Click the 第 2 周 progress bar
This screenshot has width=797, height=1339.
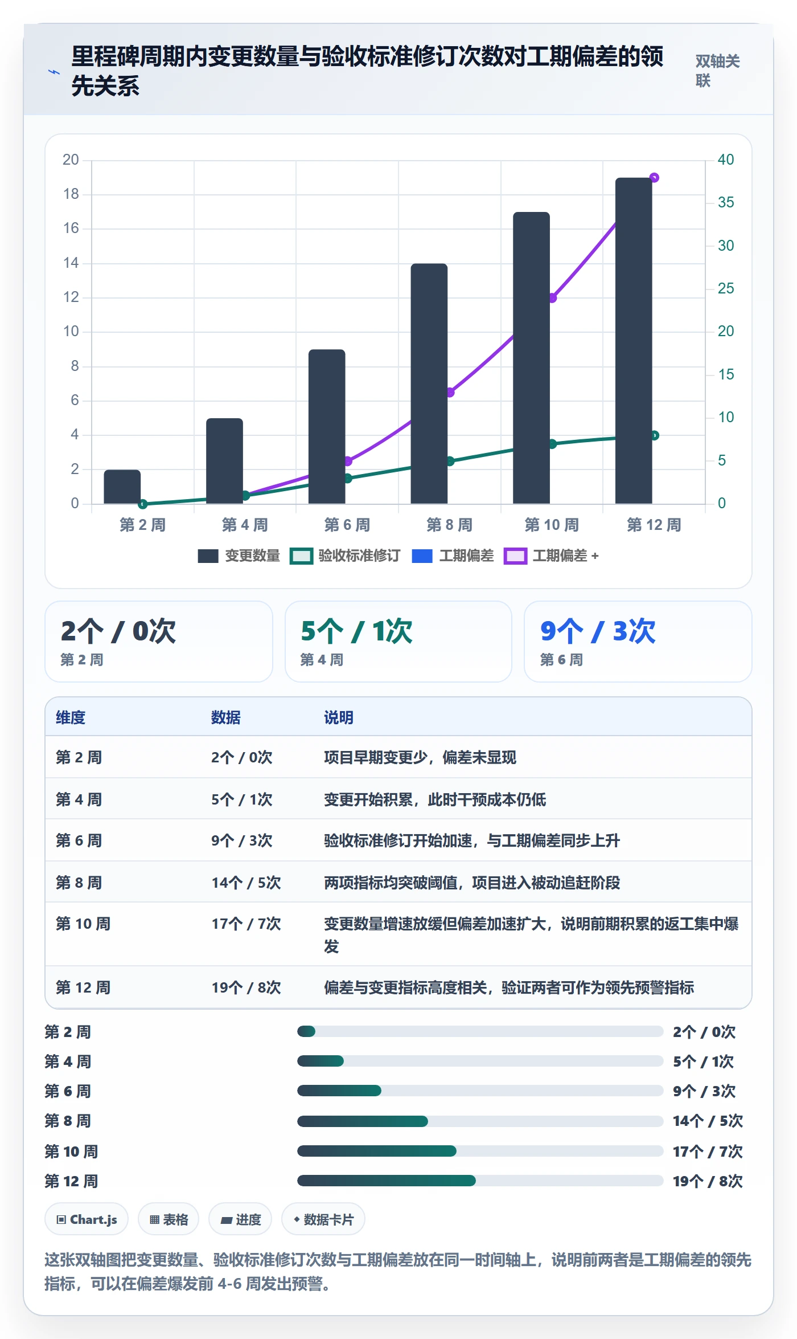(480, 1031)
